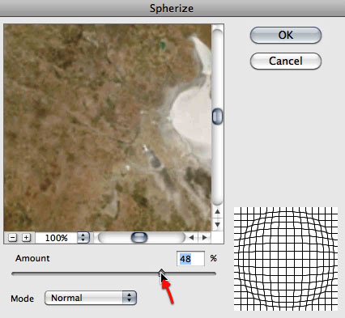Click the satellite image preview area
Viewport: 345px width, 318px height.
[x=108, y=128]
